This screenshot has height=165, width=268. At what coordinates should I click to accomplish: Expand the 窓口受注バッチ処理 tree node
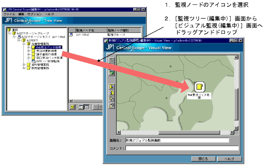tap(28, 58)
